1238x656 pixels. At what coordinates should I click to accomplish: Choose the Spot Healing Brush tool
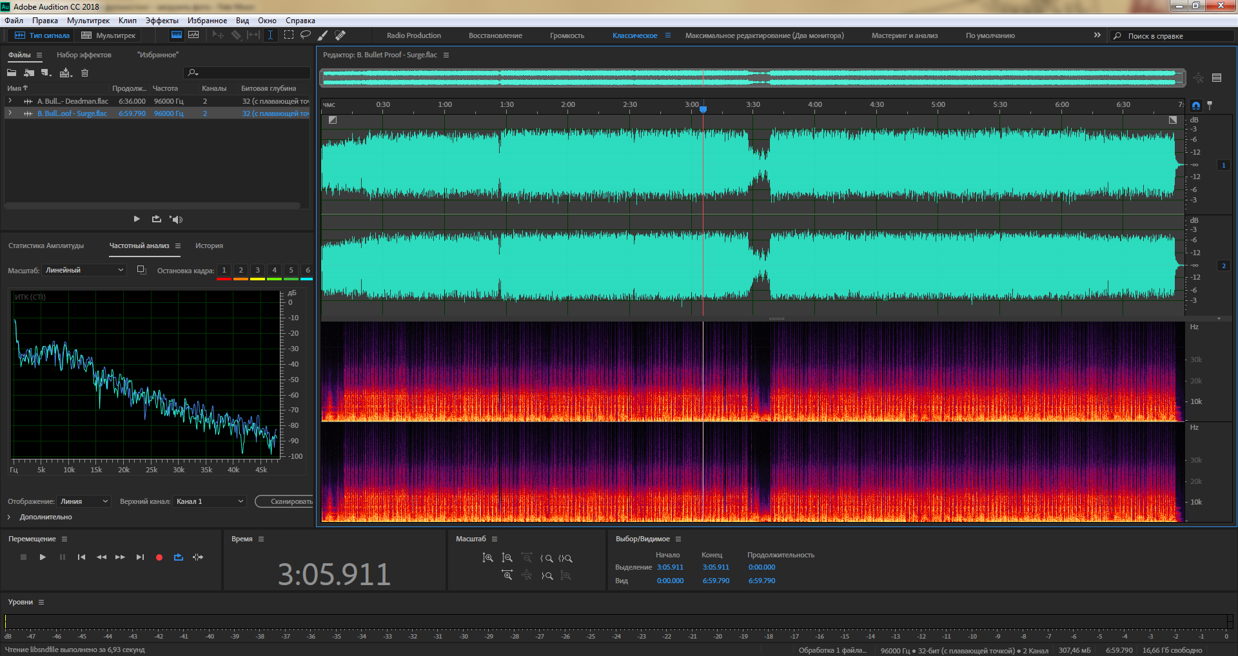click(x=340, y=35)
